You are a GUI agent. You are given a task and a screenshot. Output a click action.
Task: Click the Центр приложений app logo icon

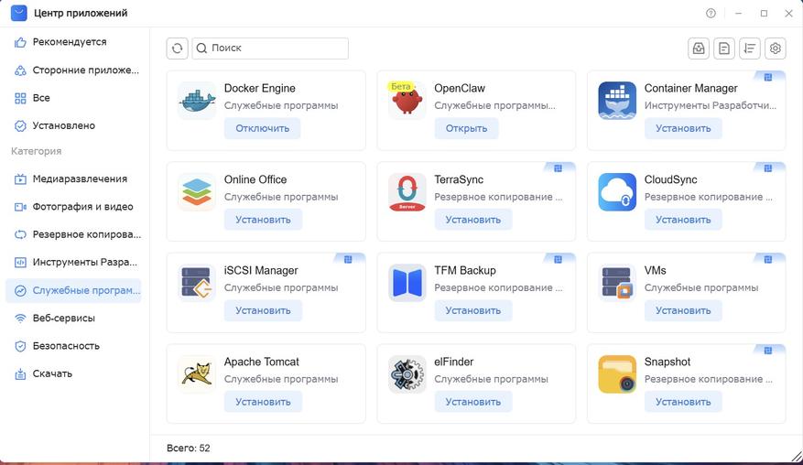pos(19,14)
